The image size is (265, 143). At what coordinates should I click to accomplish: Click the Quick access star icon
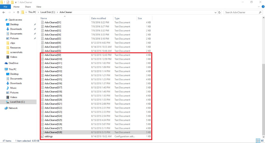pyautogui.click(x=6, y=20)
